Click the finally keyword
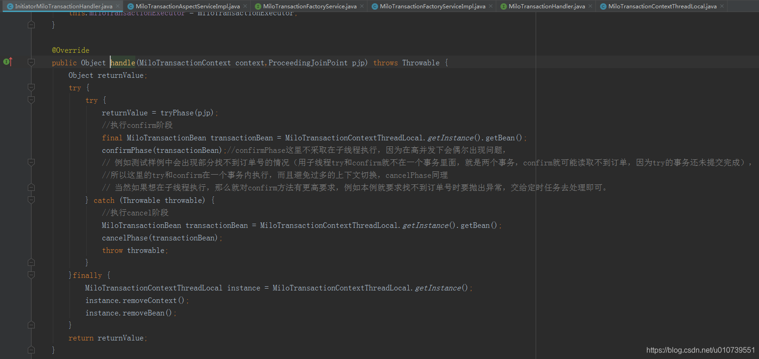The width and height of the screenshot is (759, 359). point(87,275)
